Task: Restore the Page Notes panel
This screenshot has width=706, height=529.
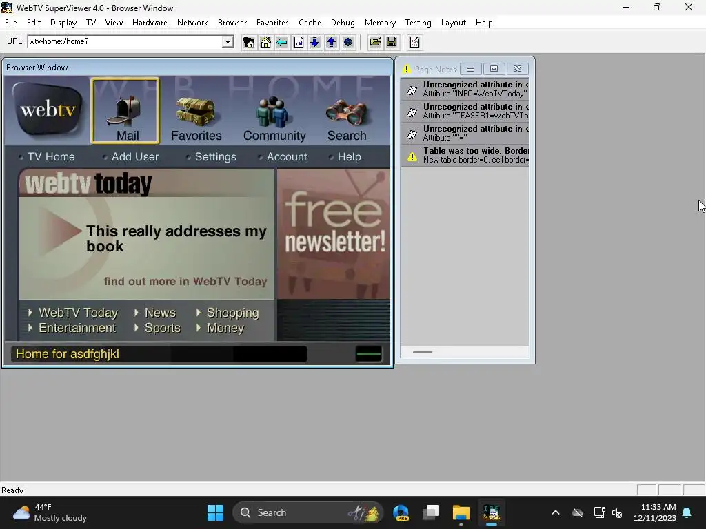Action: [x=494, y=69]
